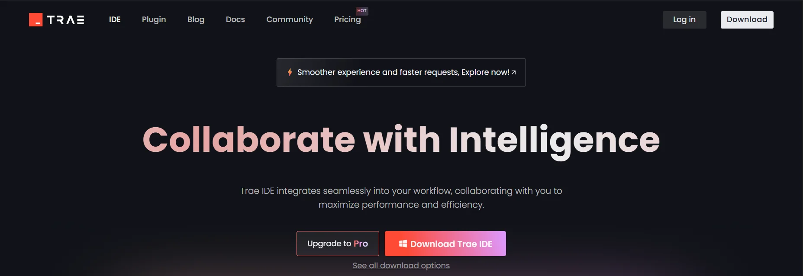Click Upgrade to Pro

[x=338, y=243]
